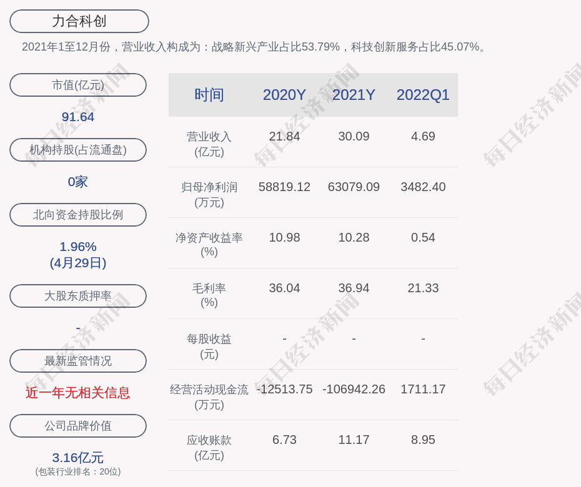This screenshot has height=487, width=581.
Task: Select the receivables value 11.17
Action: click(x=354, y=440)
